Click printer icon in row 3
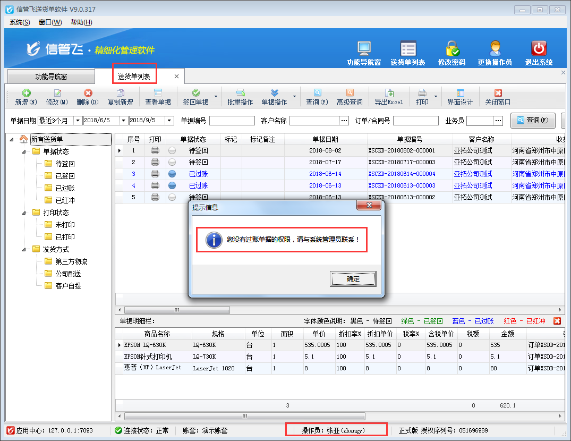571x441 pixels. coord(155,174)
